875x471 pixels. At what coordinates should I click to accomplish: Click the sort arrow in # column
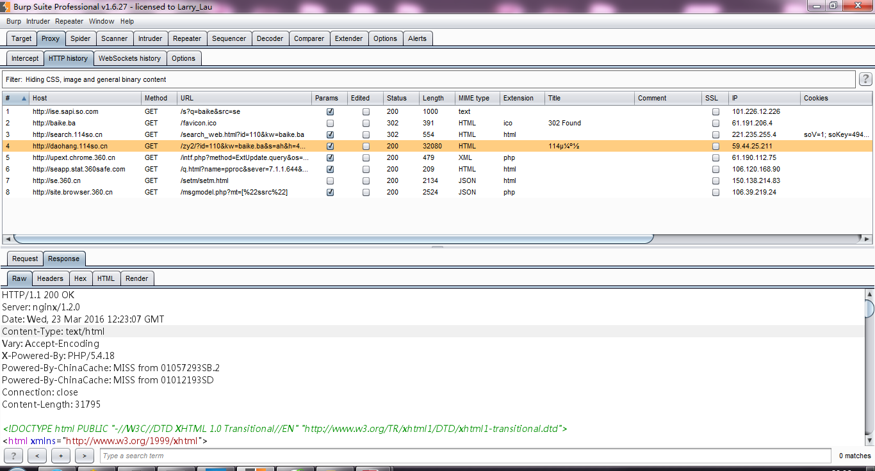tap(24, 99)
